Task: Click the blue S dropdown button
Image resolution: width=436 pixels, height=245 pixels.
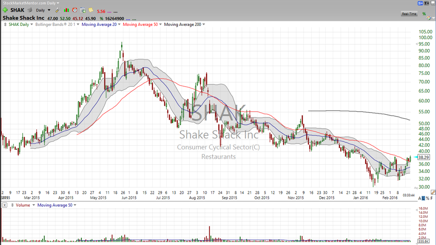Action: [420, 3]
